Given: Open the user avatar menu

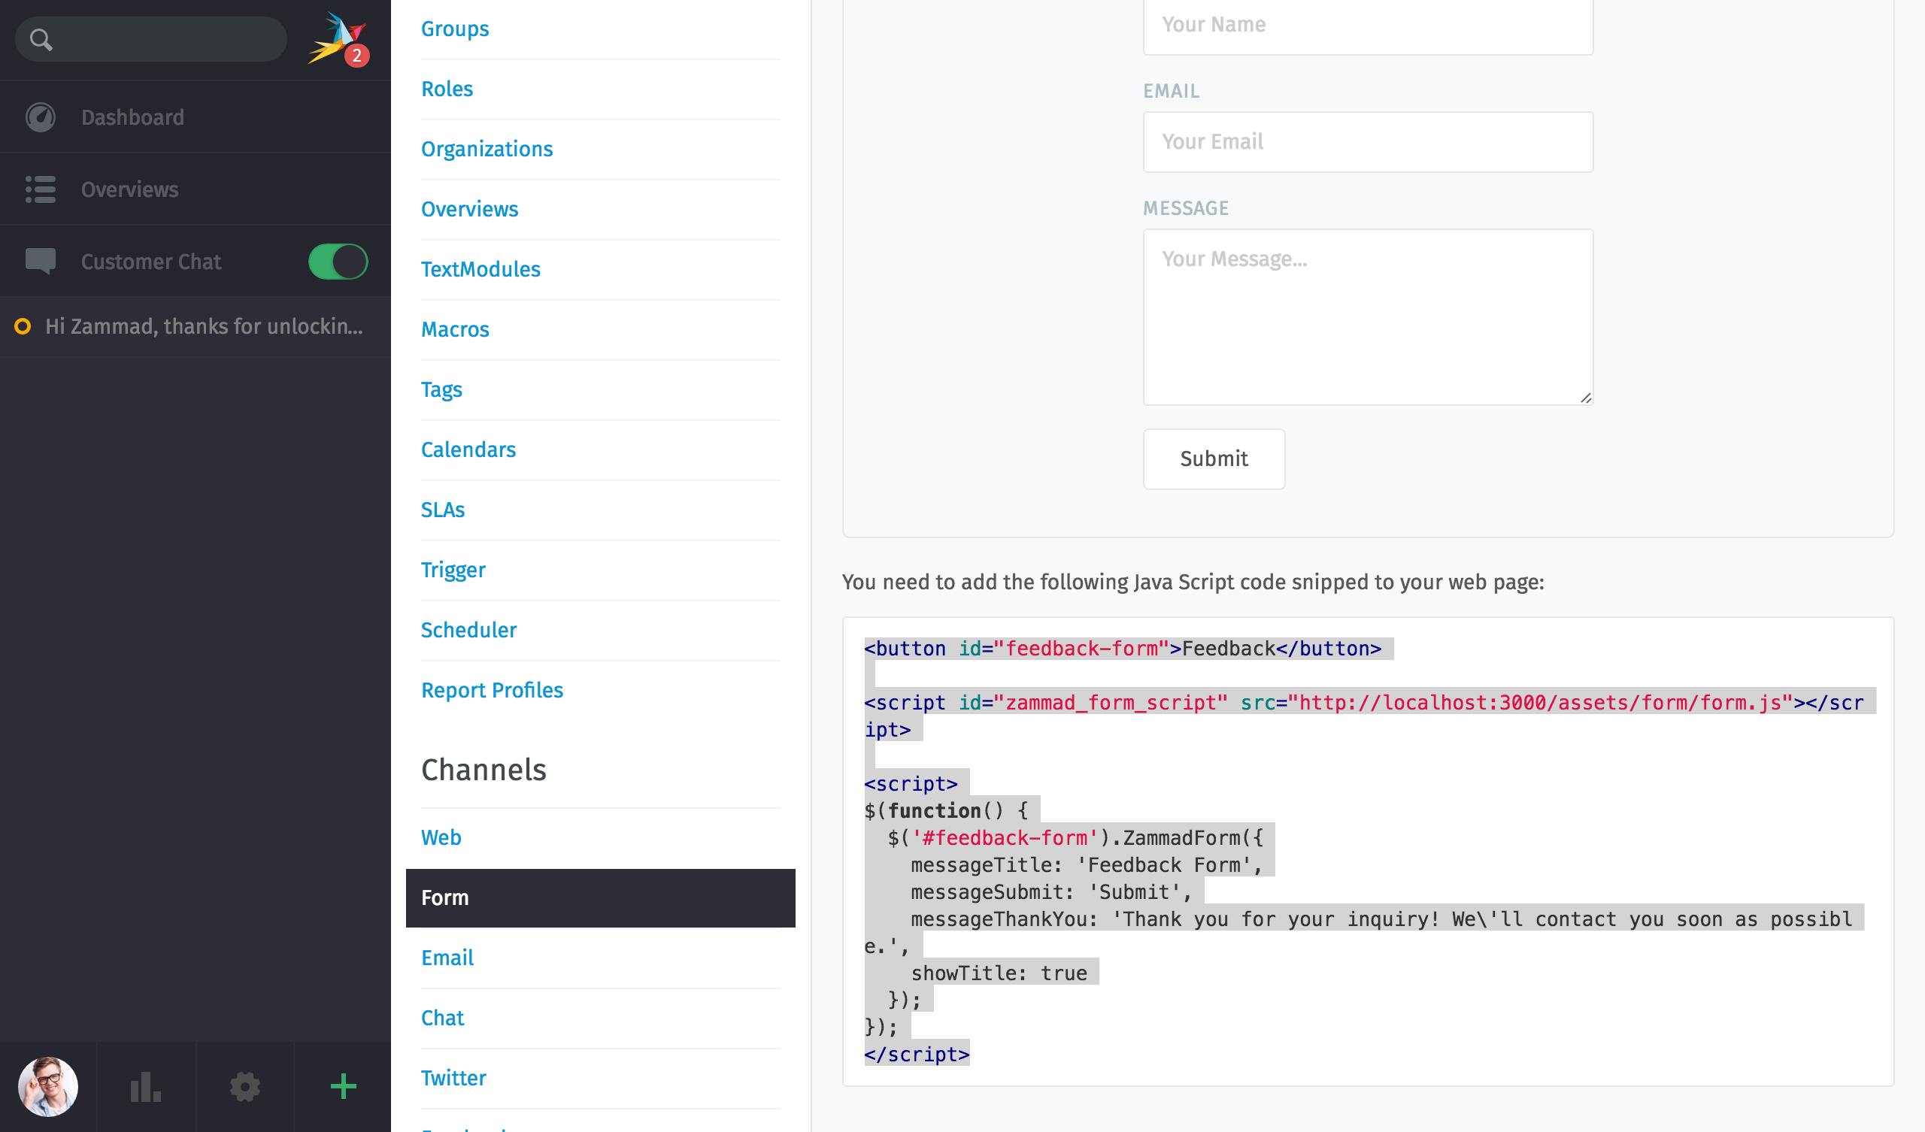Looking at the screenshot, I should pos(48,1086).
